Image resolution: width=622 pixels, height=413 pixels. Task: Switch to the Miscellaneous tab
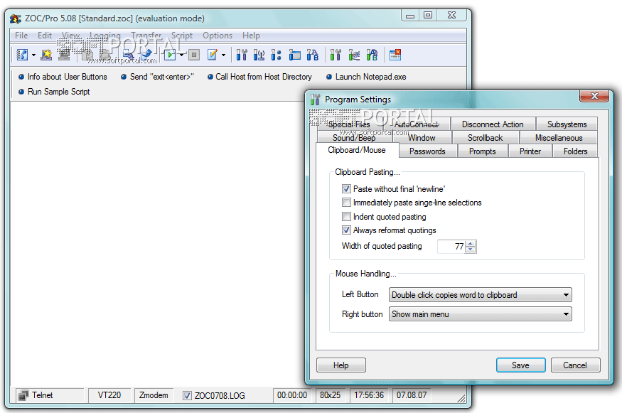(559, 138)
